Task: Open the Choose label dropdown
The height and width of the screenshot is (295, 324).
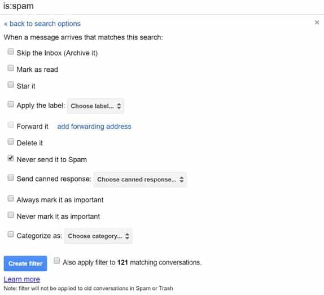Action: click(95, 106)
